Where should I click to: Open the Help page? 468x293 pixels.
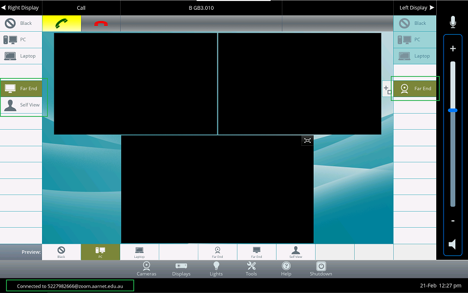point(286,268)
